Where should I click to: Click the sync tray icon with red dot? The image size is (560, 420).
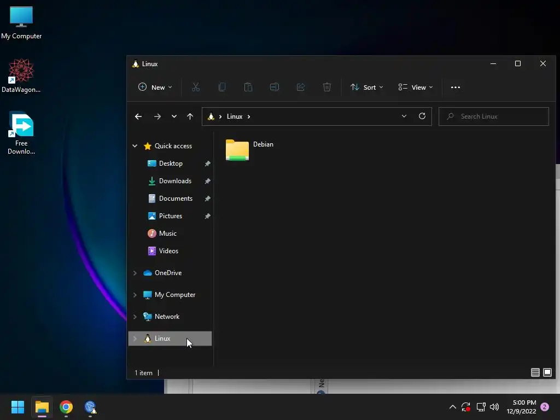tap(466, 407)
